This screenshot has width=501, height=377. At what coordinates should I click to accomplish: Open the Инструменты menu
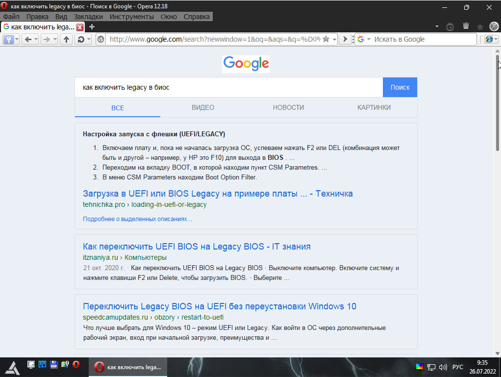(x=132, y=17)
